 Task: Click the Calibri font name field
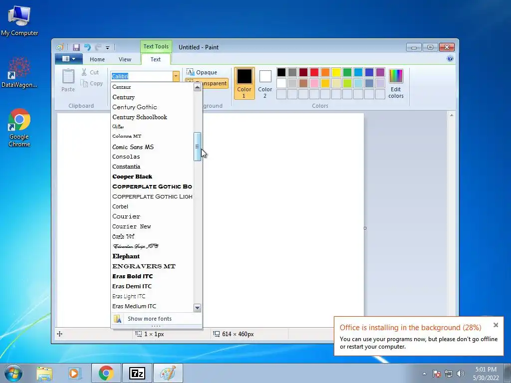pyautogui.click(x=142, y=76)
